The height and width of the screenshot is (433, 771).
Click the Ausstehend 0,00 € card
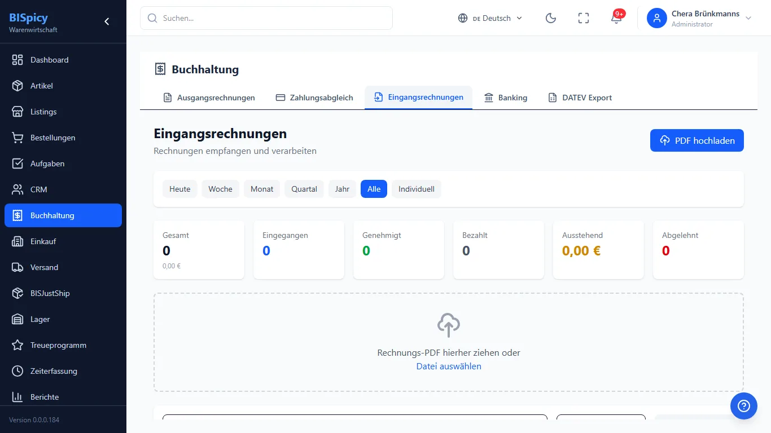[x=598, y=250]
